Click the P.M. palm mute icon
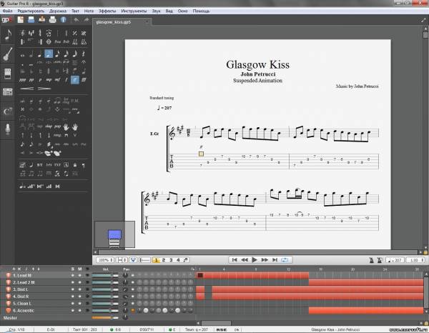Viewport: 429px width, 333px height. tap(74, 101)
